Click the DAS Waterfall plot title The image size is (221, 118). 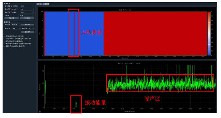point(125,10)
